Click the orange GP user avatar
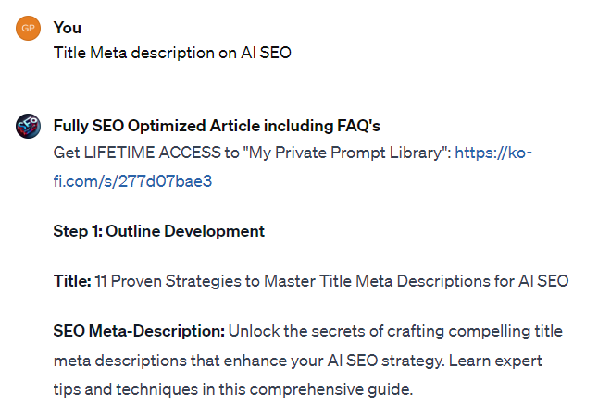This screenshot has width=598, height=404. [29, 29]
